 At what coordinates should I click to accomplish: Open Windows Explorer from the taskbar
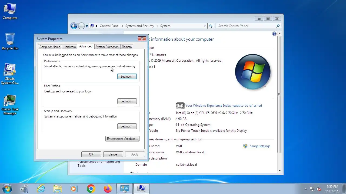[x=58, y=189]
